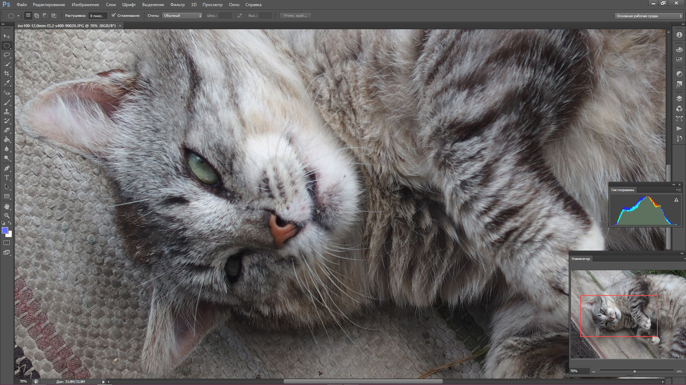Screen dimensions: 686x385
Task: Open the Layers panel icon
Action: coord(679,99)
